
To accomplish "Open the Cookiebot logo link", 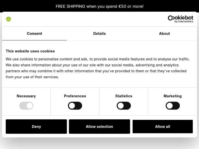I will [x=180, y=18].
